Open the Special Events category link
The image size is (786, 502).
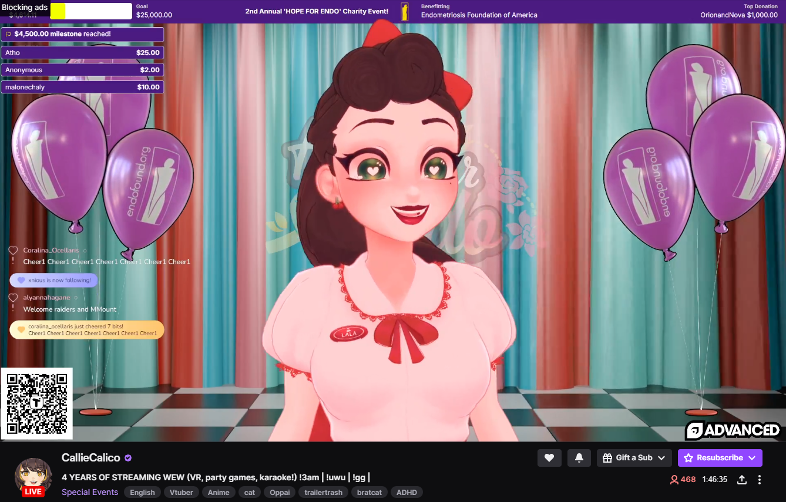pos(90,493)
